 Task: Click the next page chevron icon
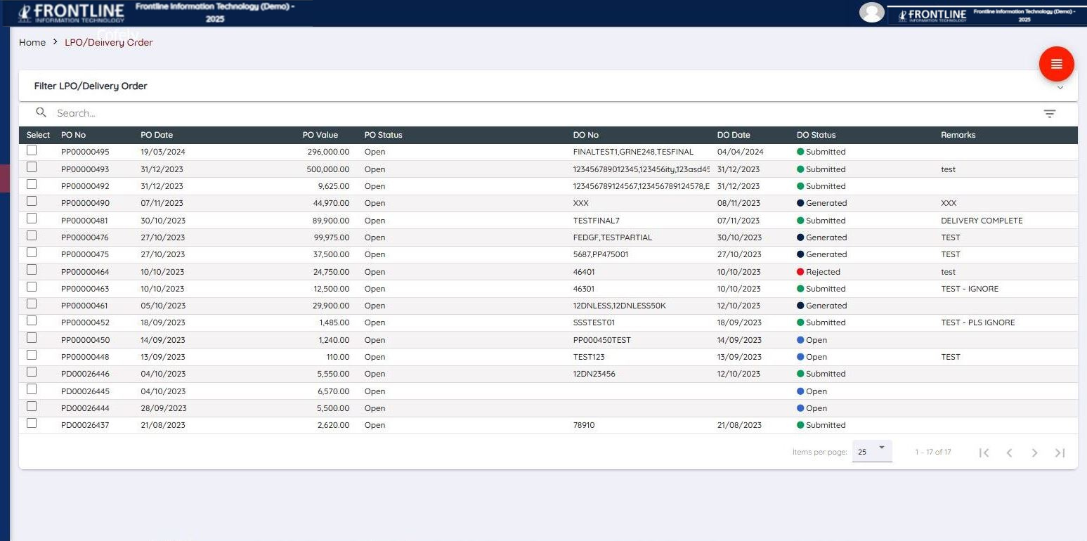(1034, 452)
